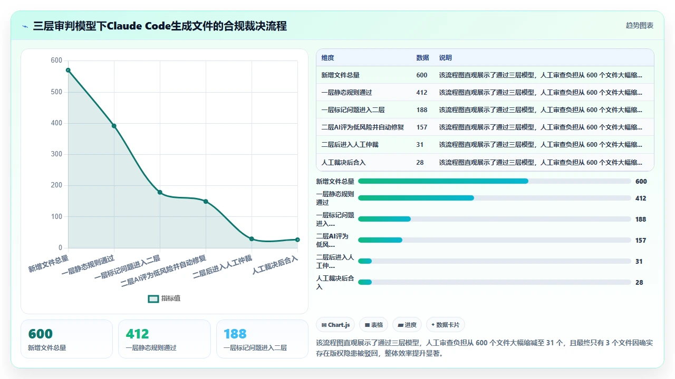This screenshot has height=379, width=675.
Task: Click the 31 value beside progress bar
Action: click(639, 261)
